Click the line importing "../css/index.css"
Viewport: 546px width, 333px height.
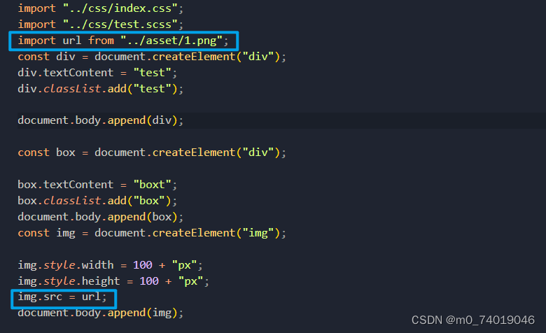pos(100,8)
